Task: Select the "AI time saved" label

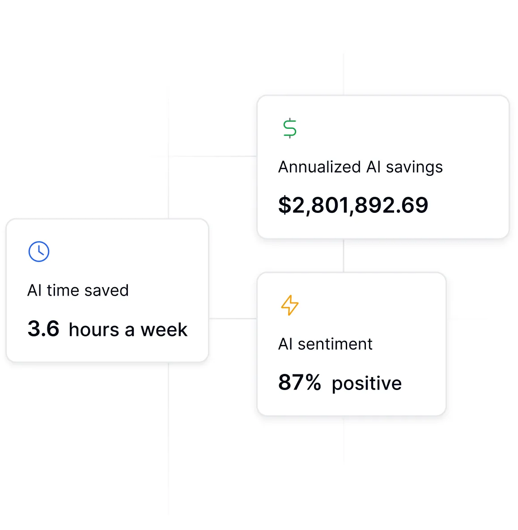Action: [78, 291]
